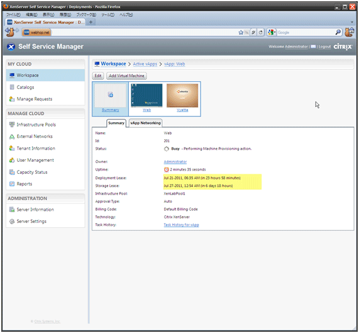The width and height of the screenshot is (359, 333).
Task: Open the ブックマーク menu
Action: [x=86, y=14]
